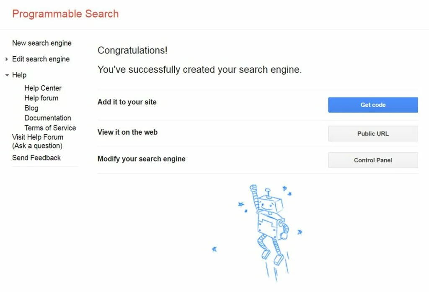Open New search engine in sidebar

41,43
